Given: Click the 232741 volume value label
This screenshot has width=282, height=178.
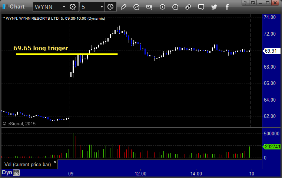Looking at the screenshot, I should click(x=272, y=147).
